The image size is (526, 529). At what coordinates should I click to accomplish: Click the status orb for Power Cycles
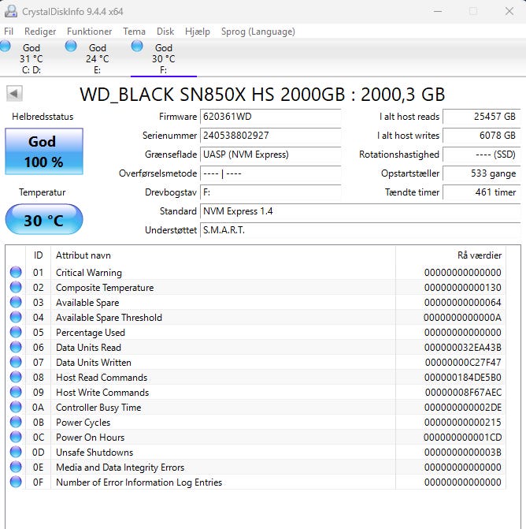tap(16, 422)
